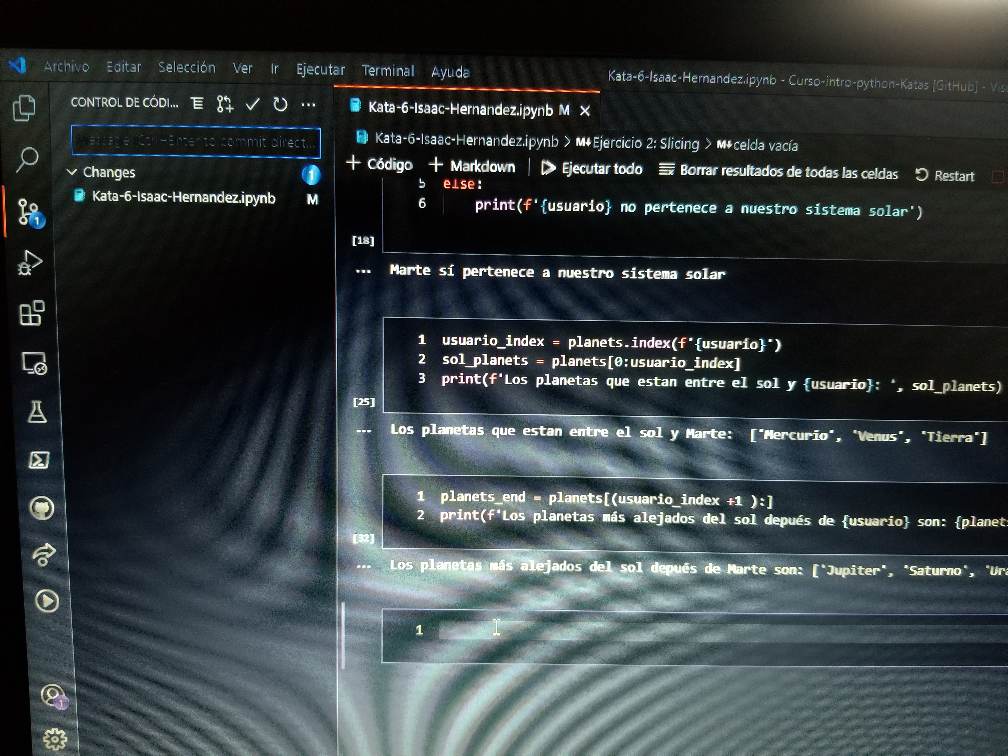Restart the notebook kernel
The width and height of the screenshot is (1008, 756).
[x=945, y=175]
